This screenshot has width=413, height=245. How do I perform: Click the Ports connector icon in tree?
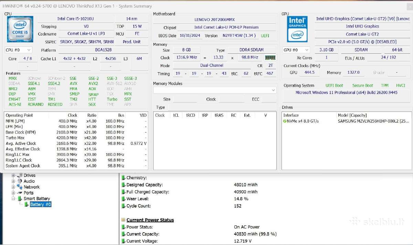pos(20,193)
